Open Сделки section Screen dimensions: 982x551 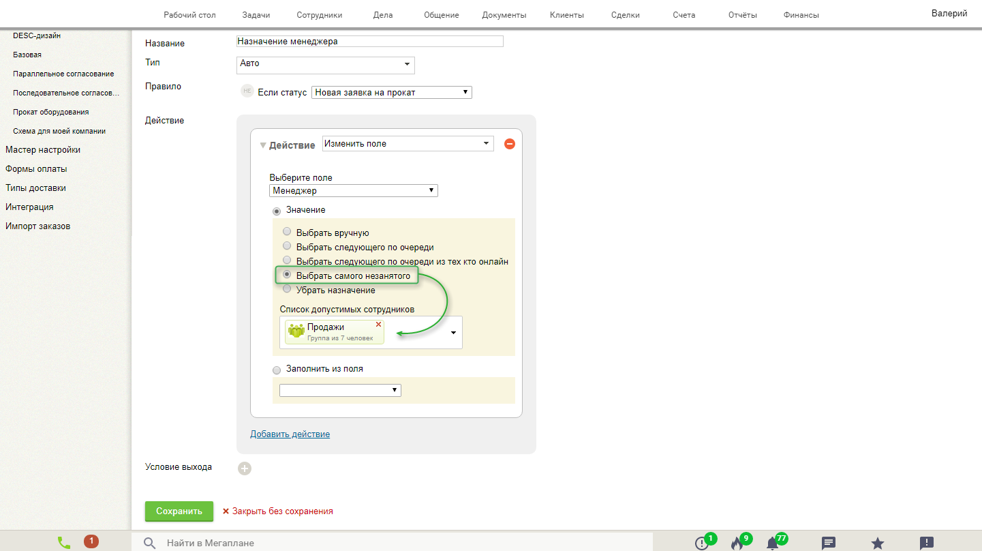[x=626, y=15]
